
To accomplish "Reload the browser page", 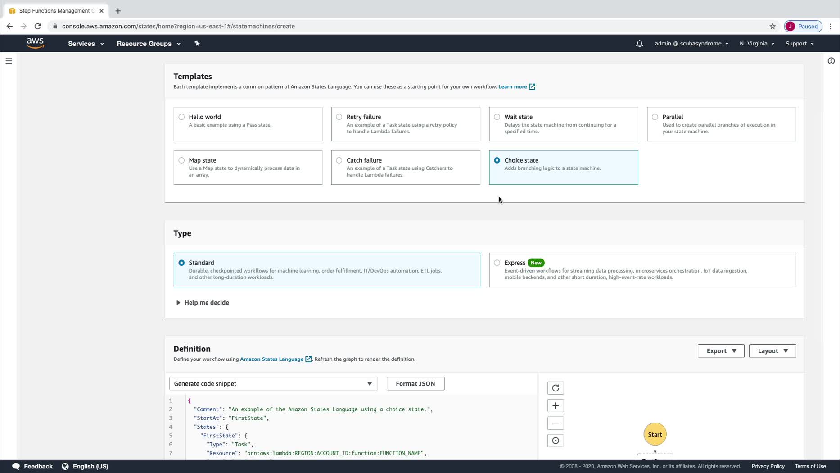I will [x=38, y=26].
